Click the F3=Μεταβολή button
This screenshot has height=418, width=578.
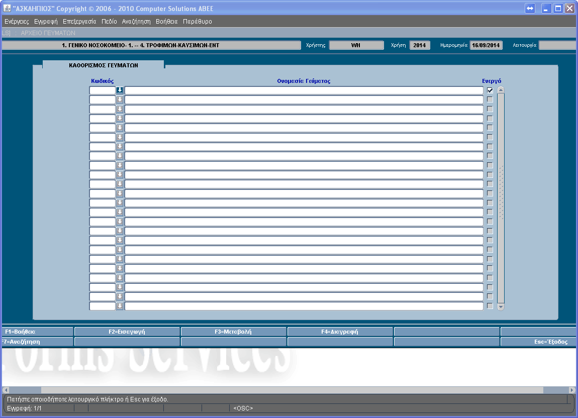pos(233,332)
